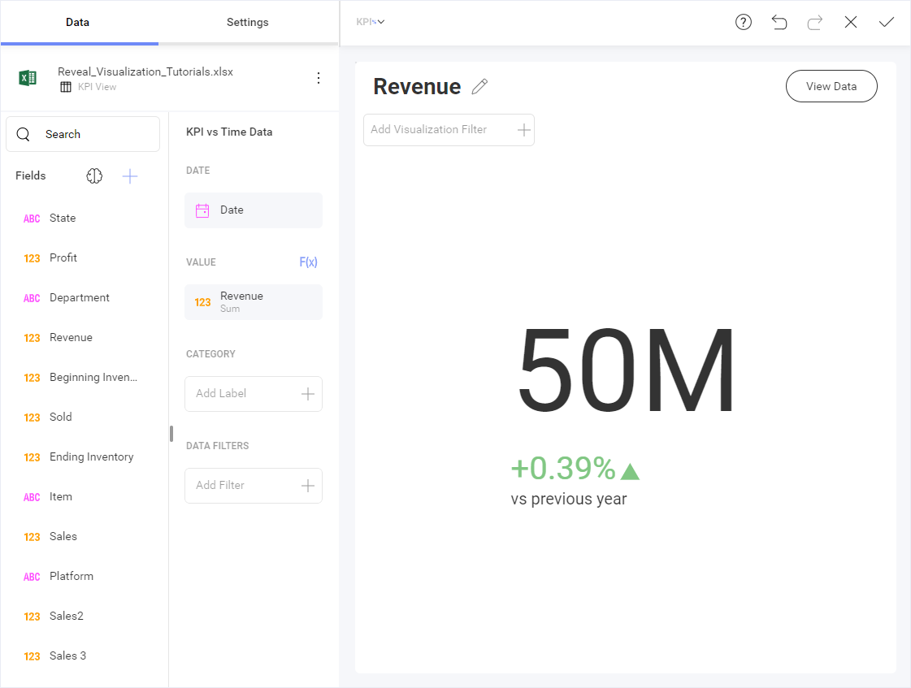The height and width of the screenshot is (688, 911).
Task: Select the Excel file icon next to the filename
Action: (x=28, y=78)
